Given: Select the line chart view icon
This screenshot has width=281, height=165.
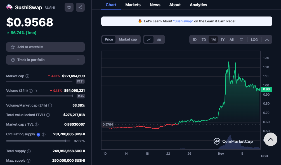Looking at the screenshot, I should [149, 40].
